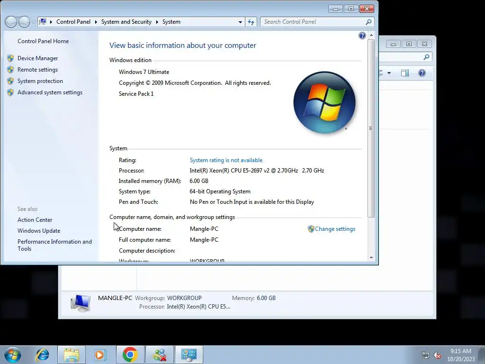The height and width of the screenshot is (364, 485).
Task: Click the scroll up arrow in System window
Action: click(x=371, y=35)
